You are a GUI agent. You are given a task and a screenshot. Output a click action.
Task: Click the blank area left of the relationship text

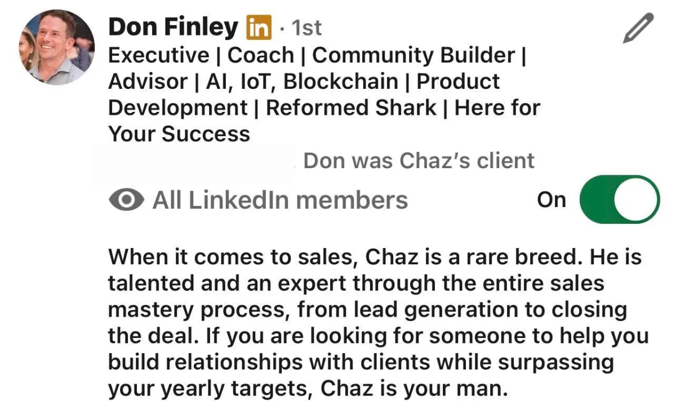[x=193, y=163]
